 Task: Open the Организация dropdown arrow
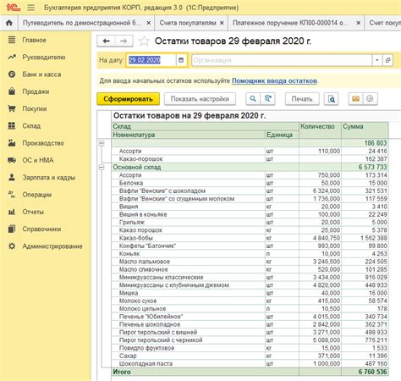click(377, 60)
